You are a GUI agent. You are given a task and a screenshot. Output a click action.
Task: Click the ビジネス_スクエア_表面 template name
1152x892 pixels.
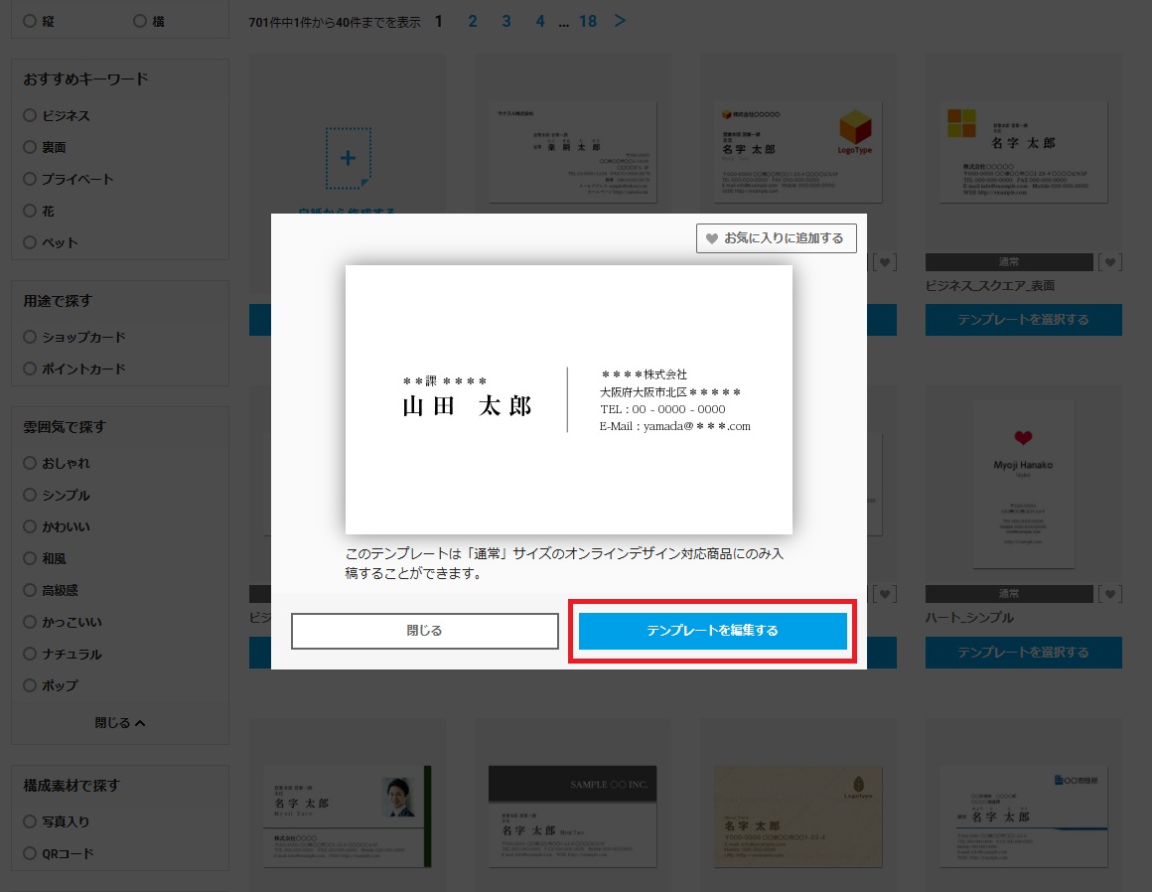(x=990, y=286)
